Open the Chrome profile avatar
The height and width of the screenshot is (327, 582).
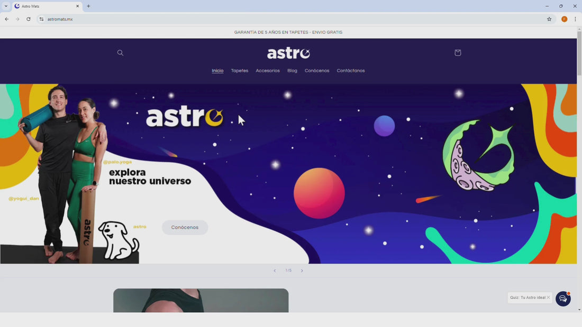[564, 19]
